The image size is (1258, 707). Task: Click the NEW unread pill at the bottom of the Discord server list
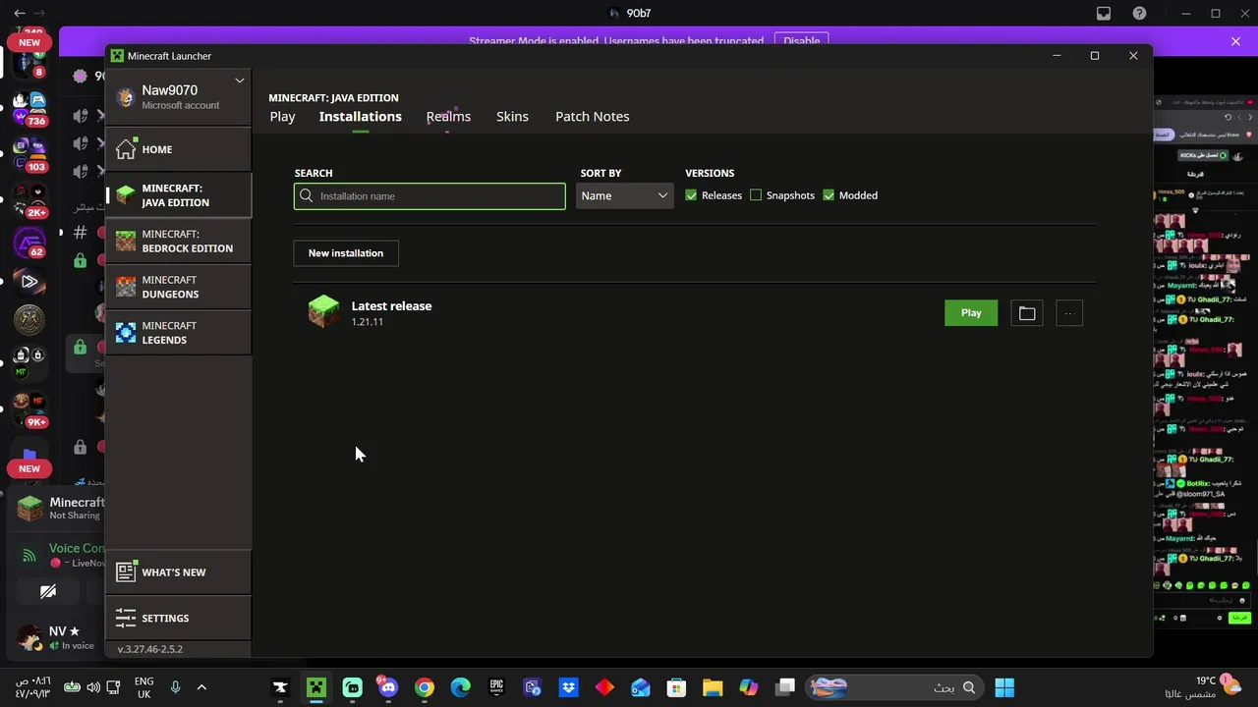tap(29, 468)
